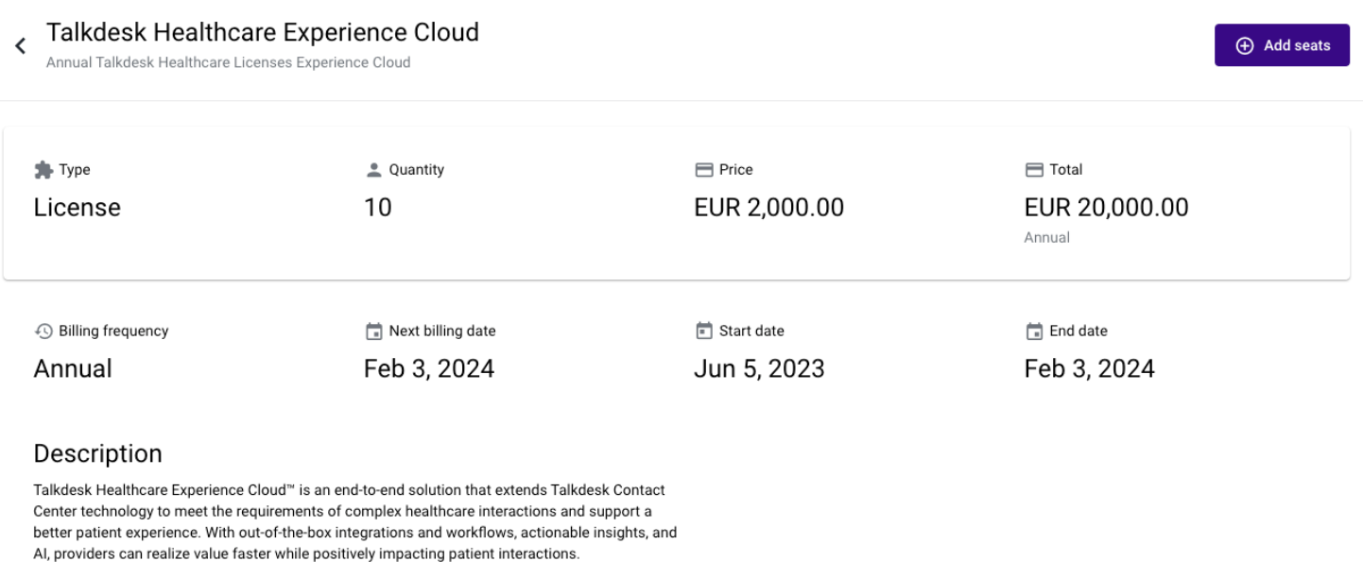Click the annual license subtitle under the title

[228, 62]
